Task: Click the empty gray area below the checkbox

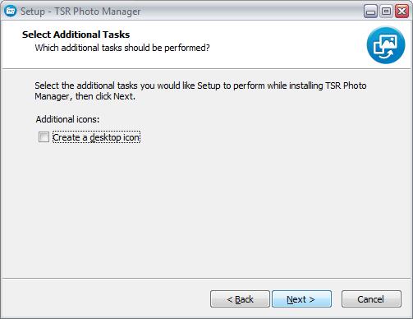Action: click(205, 208)
